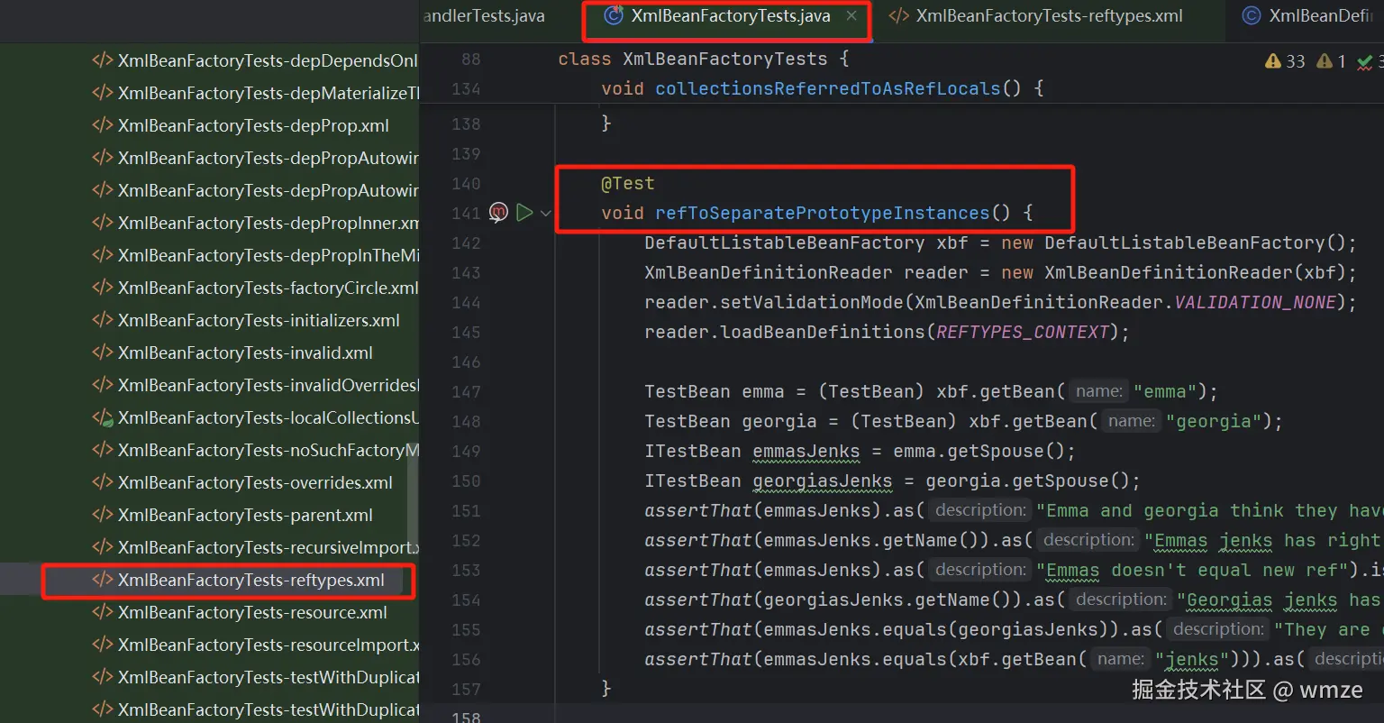Click the XML icon of XmlBeanFactoryTests-parent.xml
Image resolution: width=1384 pixels, height=723 pixels.
point(103,515)
